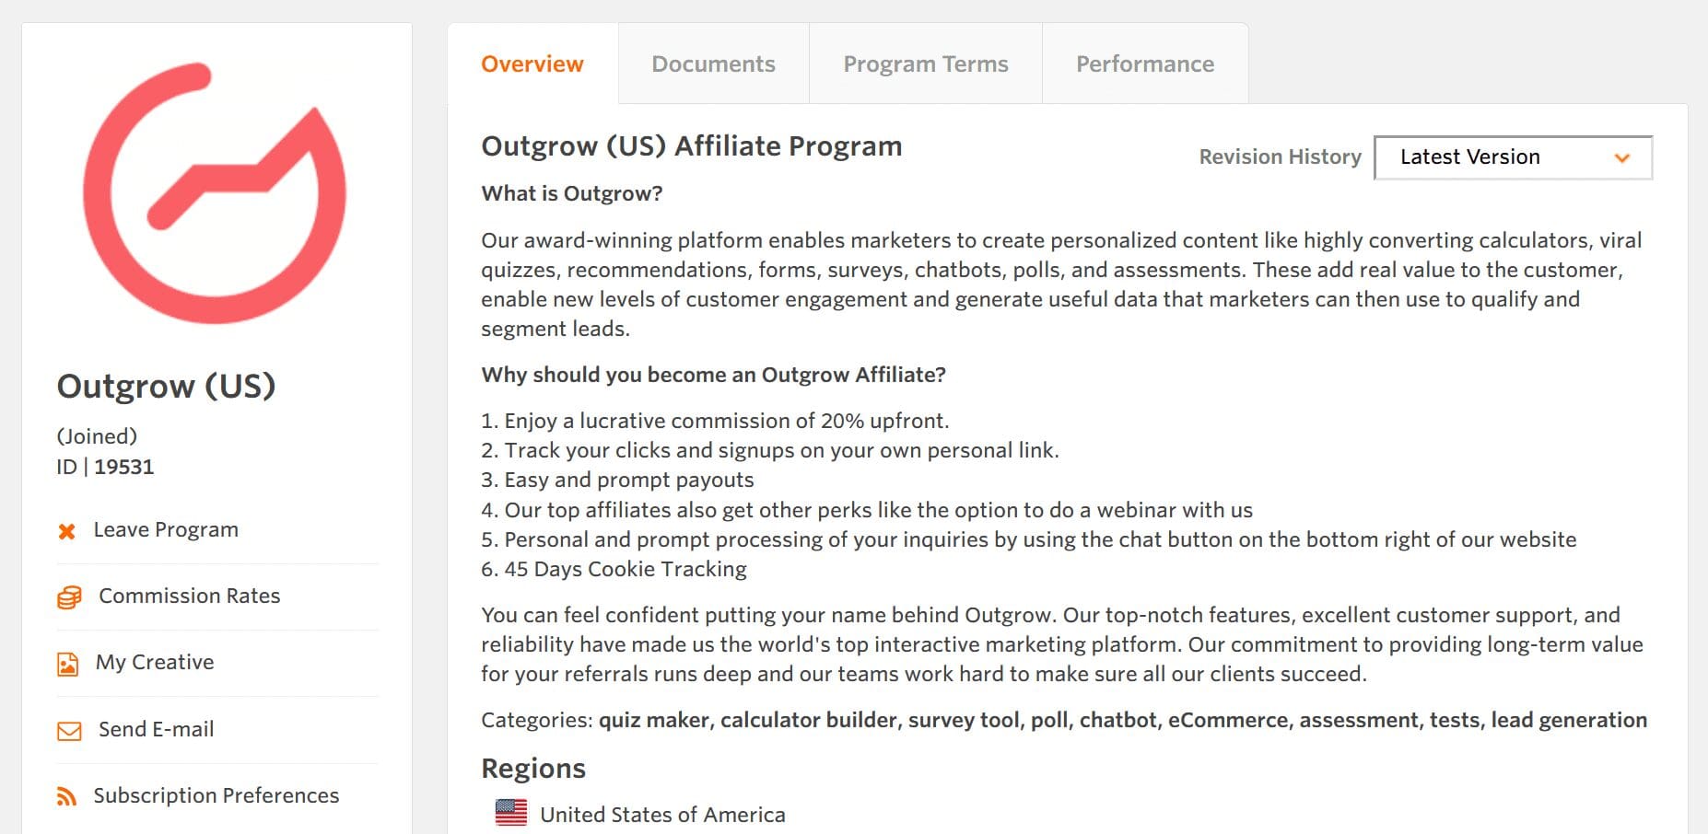The width and height of the screenshot is (1708, 834).
Task: Open Commission Rates link
Action: [x=190, y=597]
